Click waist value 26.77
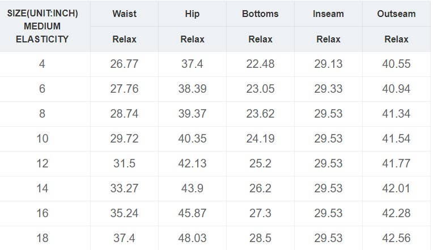The image size is (433, 250). (124, 64)
